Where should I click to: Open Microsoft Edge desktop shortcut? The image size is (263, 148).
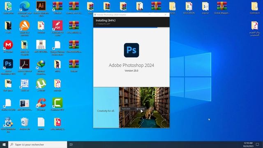pyautogui.click(x=25, y=7)
